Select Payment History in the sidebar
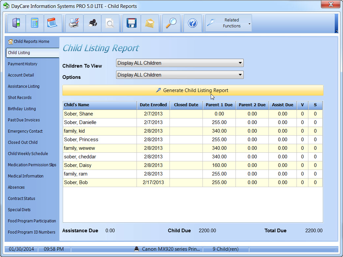The height and width of the screenshot is (257, 343). point(22,64)
